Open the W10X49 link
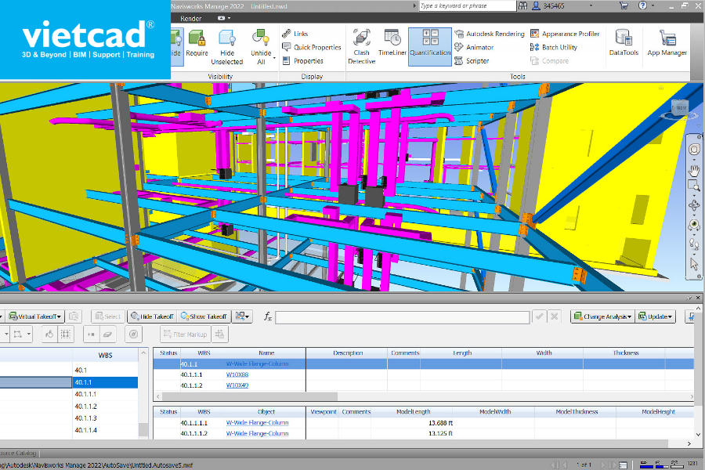The width and height of the screenshot is (705, 470). click(237, 385)
